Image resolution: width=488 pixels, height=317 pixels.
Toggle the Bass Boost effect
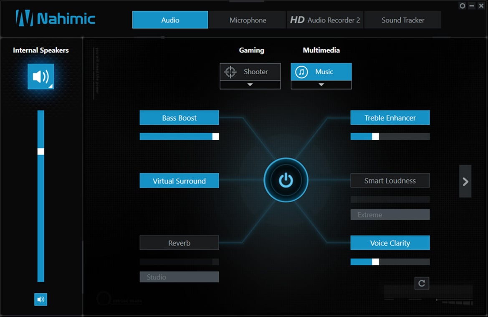(x=179, y=118)
